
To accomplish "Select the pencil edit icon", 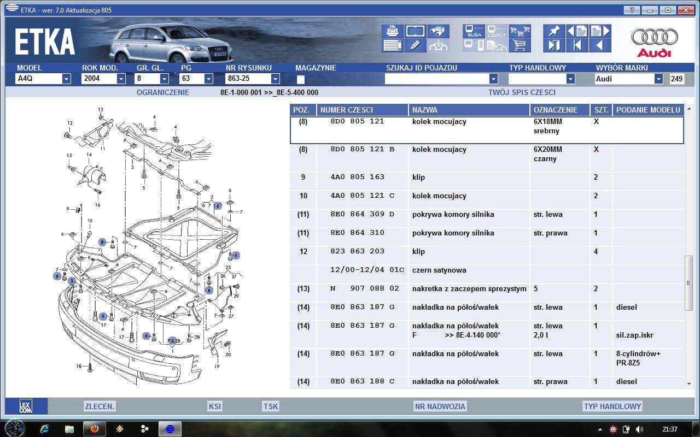I will pos(415,45).
